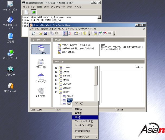Screen dimensions: 165x140
Task: Select the Reports section in Database pane
Action: point(41,92)
